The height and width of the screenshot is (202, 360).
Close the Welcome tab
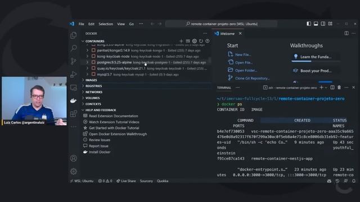pyautogui.click(x=240, y=34)
